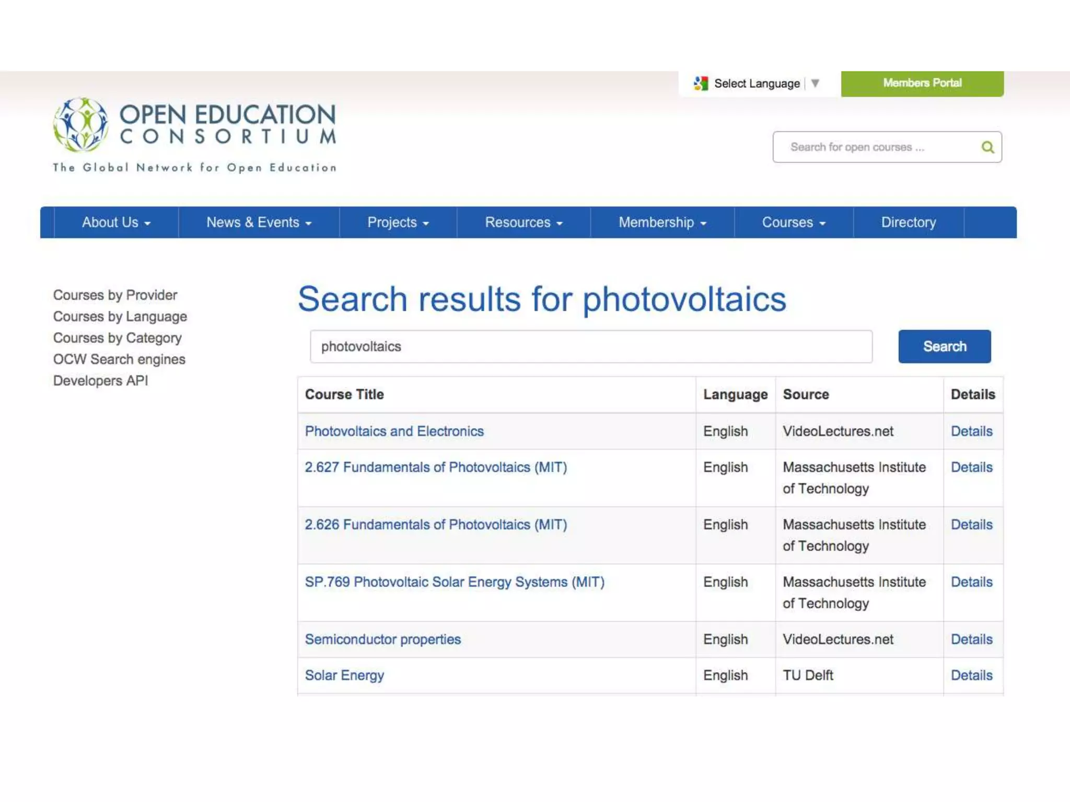Viewport: 1070px width, 802px height.
Task: Open Details for Semiconductor properties course
Action: [x=971, y=639]
